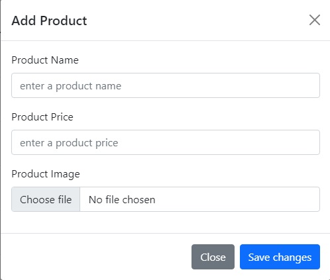This screenshot has width=330, height=280.
Task: Close the Add Product dialog via top-right X
Action: point(315,20)
